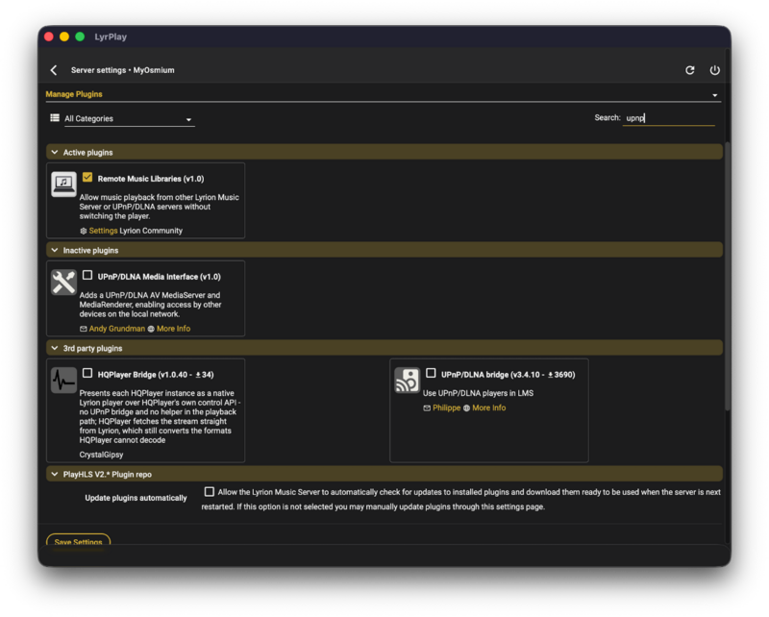Disable Remote Music Libraries plugin checkbox

[87, 177]
